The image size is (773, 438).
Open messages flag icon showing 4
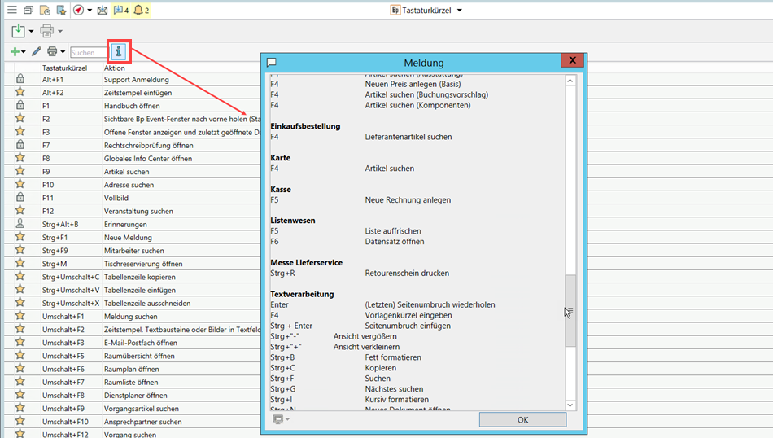tap(120, 11)
